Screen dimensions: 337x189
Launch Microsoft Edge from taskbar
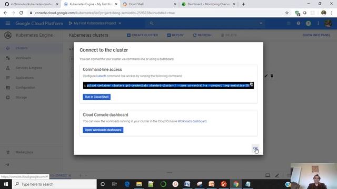click(x=127, y=184)
